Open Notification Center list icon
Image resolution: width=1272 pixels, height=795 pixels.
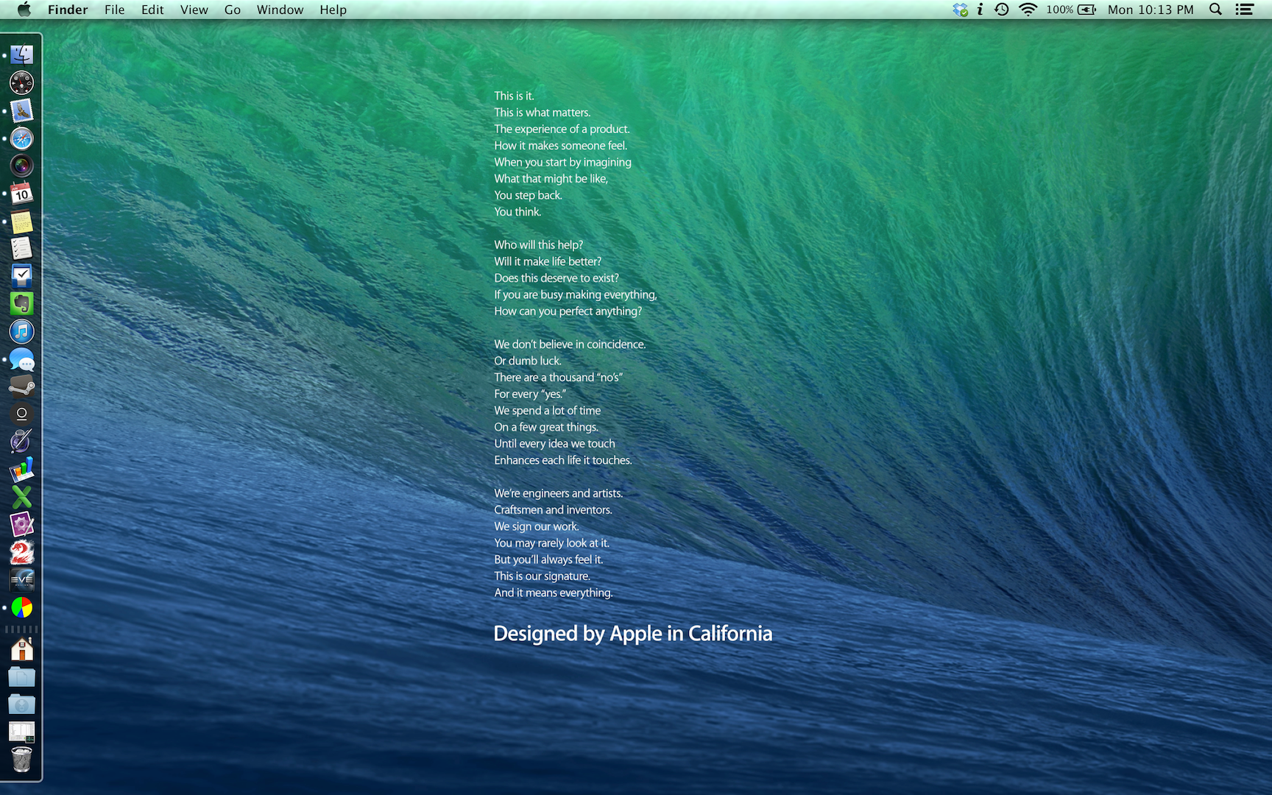click(x=1244, y=10)
